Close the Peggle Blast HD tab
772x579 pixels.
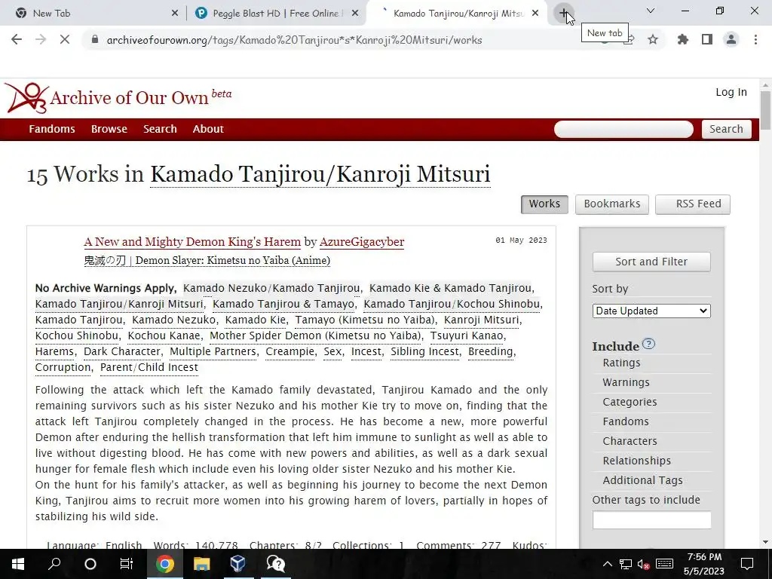tap(355, 14)
